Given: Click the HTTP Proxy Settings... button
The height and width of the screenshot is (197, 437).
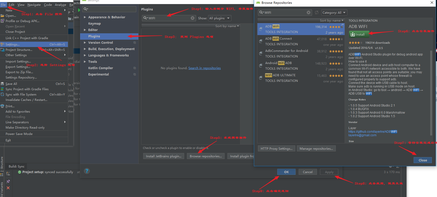Looking at the screenshot, I should (x=276, y=148).
